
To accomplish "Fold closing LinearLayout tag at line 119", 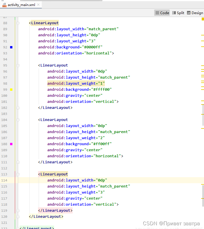I will [x=18, y=211].
